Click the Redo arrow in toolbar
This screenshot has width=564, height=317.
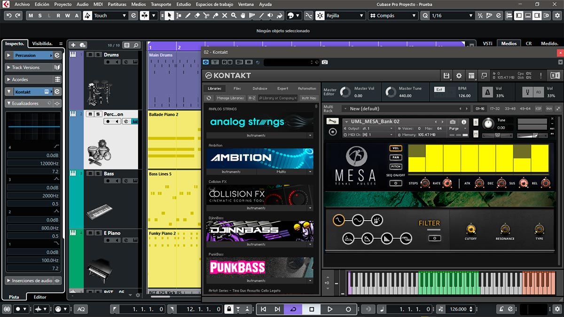tap(18, 15)
